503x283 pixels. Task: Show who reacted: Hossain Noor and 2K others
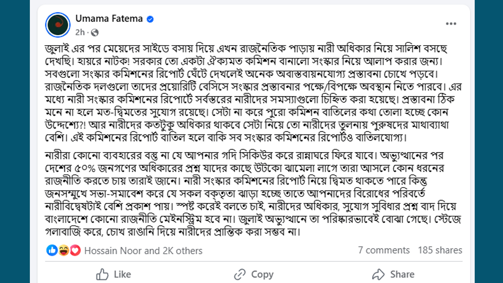143,251
